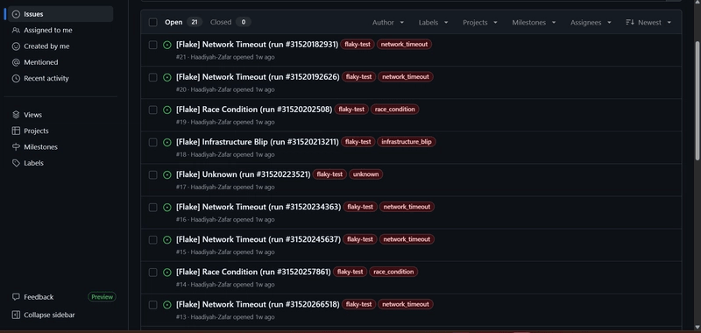
Task: Tick the checkbox for Unknown run #31520223521
Action: click(152, 174)
